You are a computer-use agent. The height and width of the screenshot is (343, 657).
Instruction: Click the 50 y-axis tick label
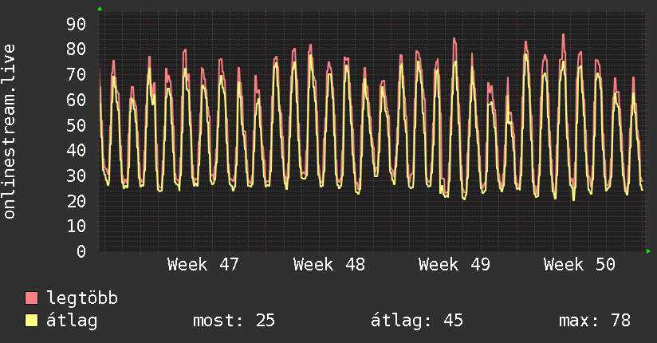(77, 125)
